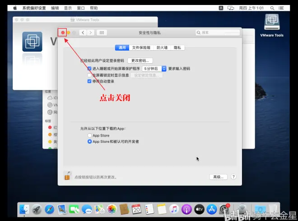Go forward with the right chevron button
The height and width of the screenshot is (221, 298).
pyautogui.click(x=91, y=33)
